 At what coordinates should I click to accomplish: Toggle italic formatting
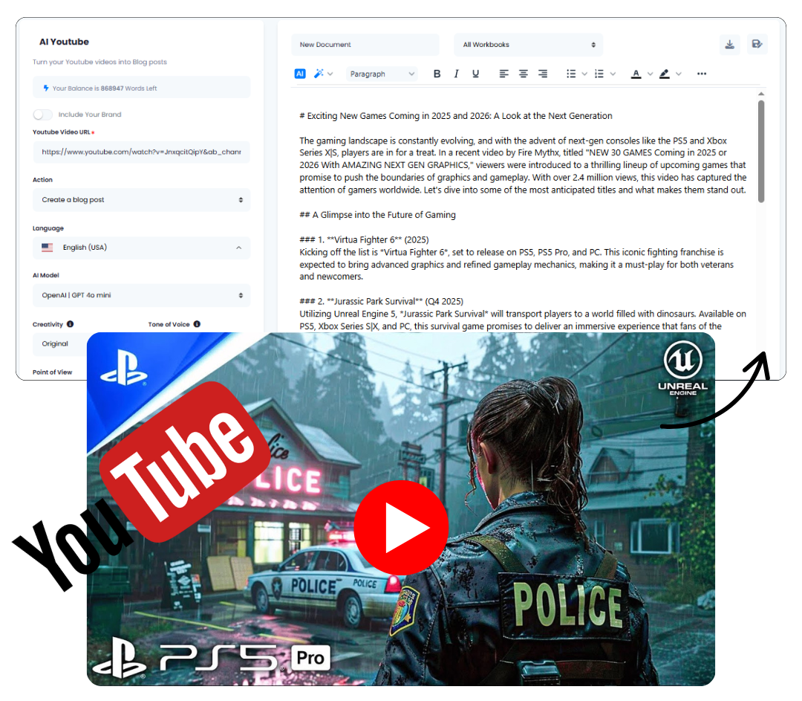click(456, 74)
